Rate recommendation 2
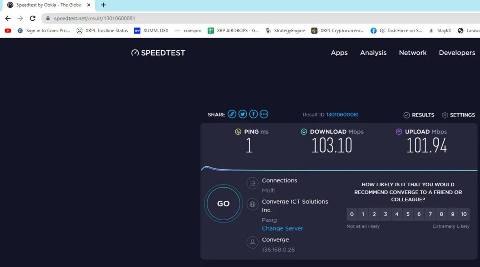The height and width of the screenshot is (267, 480). [374, 214]
